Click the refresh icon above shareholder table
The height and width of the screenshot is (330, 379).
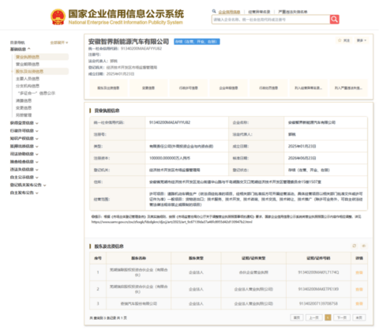355,246
